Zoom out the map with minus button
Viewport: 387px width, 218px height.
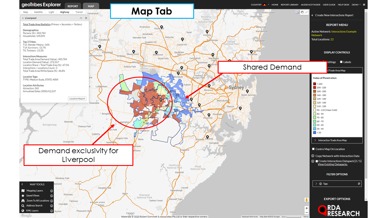coord(307,213)
